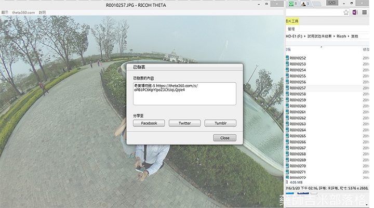Go to Ricoh folder in the path
Screen dimensions: 374x208
coord(341,36)
